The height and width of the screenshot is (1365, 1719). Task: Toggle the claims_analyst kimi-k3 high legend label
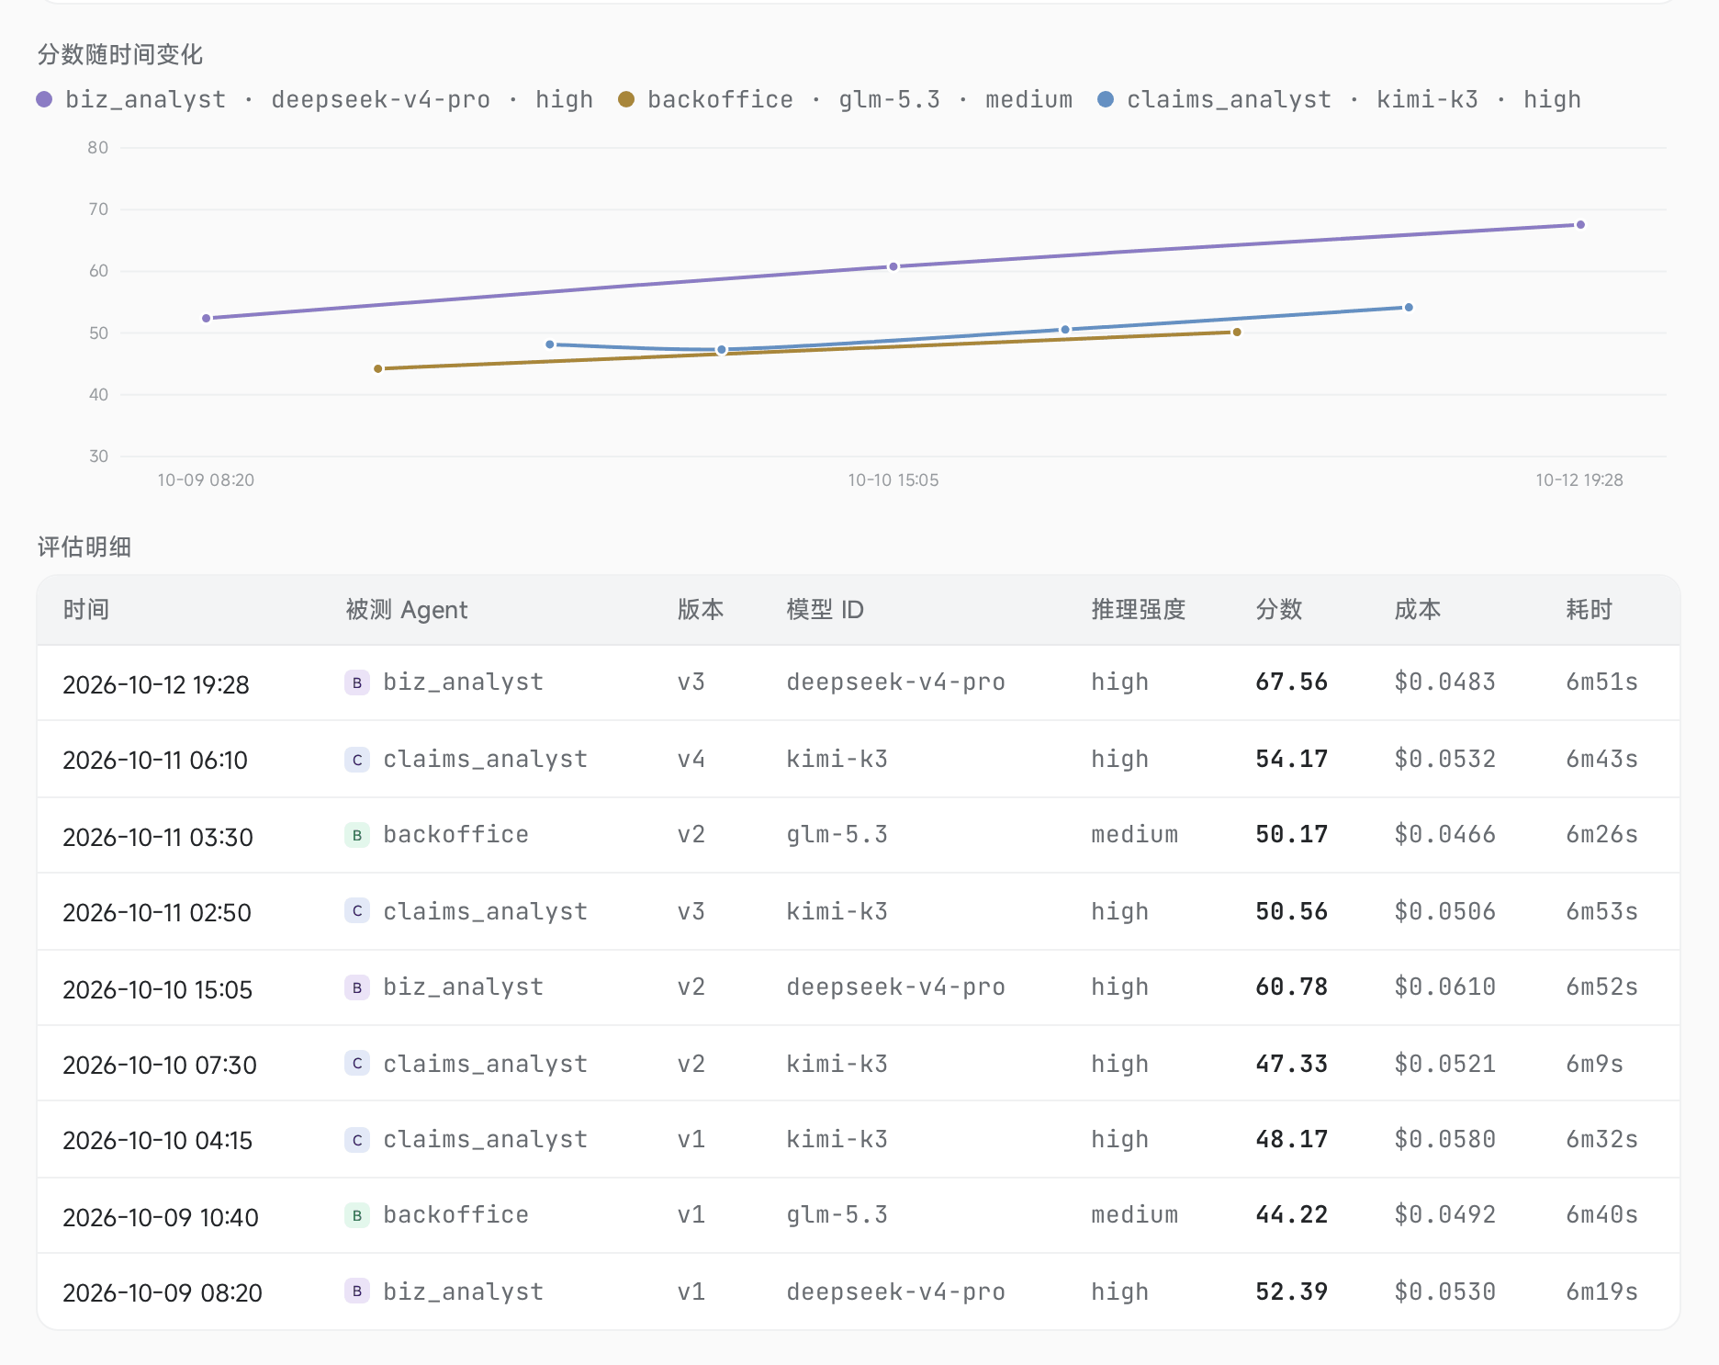click(1354, 99)
